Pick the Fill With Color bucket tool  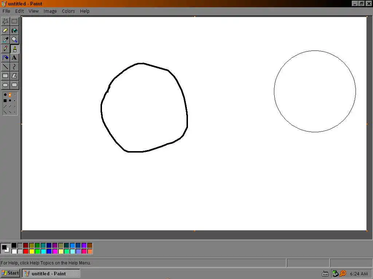(x=15, y=31)
